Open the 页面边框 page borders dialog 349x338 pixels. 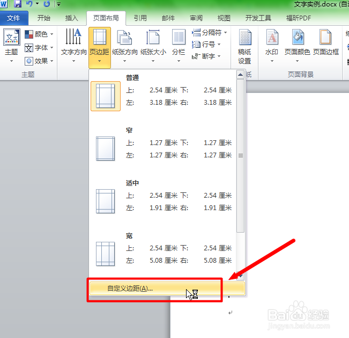(326, 43)
